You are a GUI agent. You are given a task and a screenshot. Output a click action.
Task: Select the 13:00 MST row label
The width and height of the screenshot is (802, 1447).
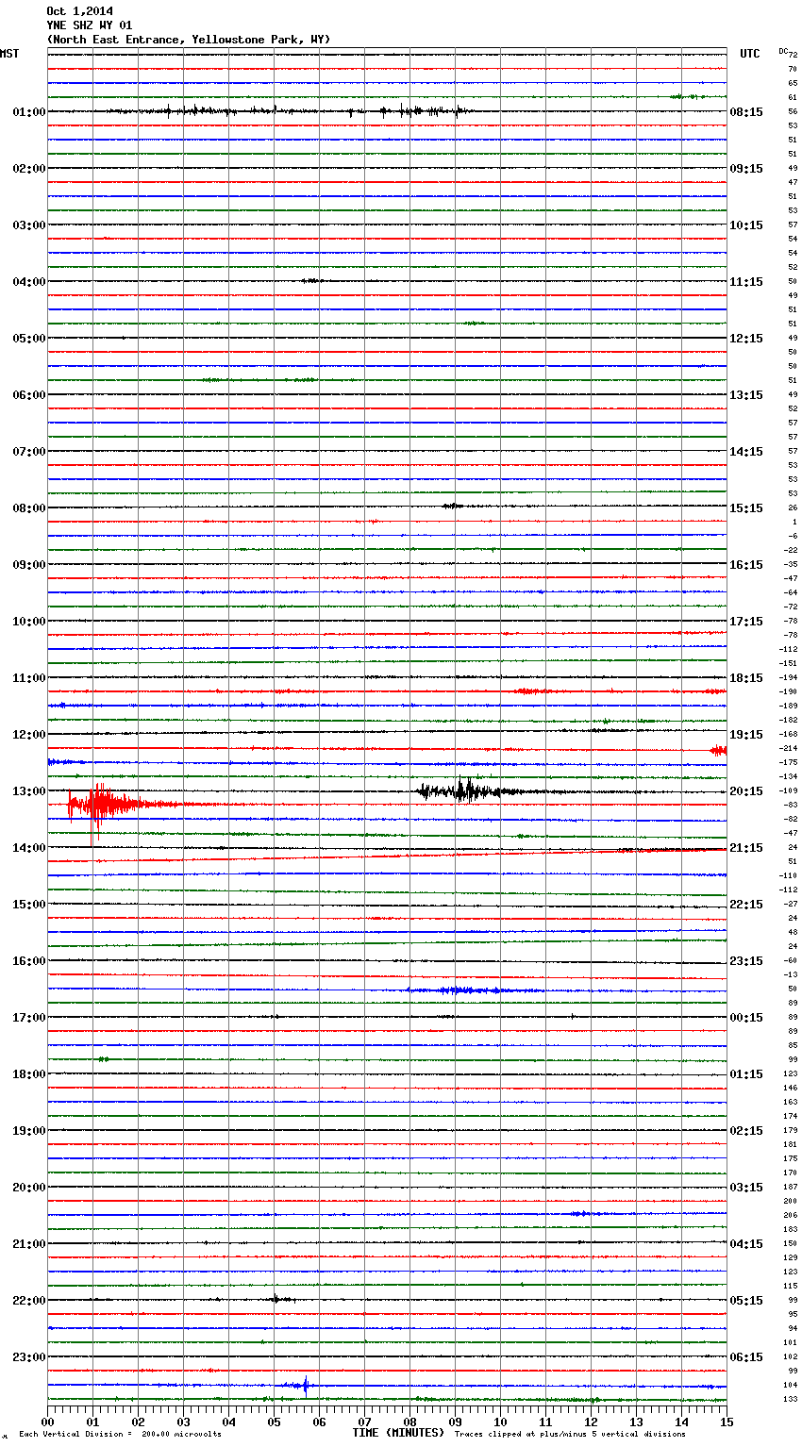point(29,791)
